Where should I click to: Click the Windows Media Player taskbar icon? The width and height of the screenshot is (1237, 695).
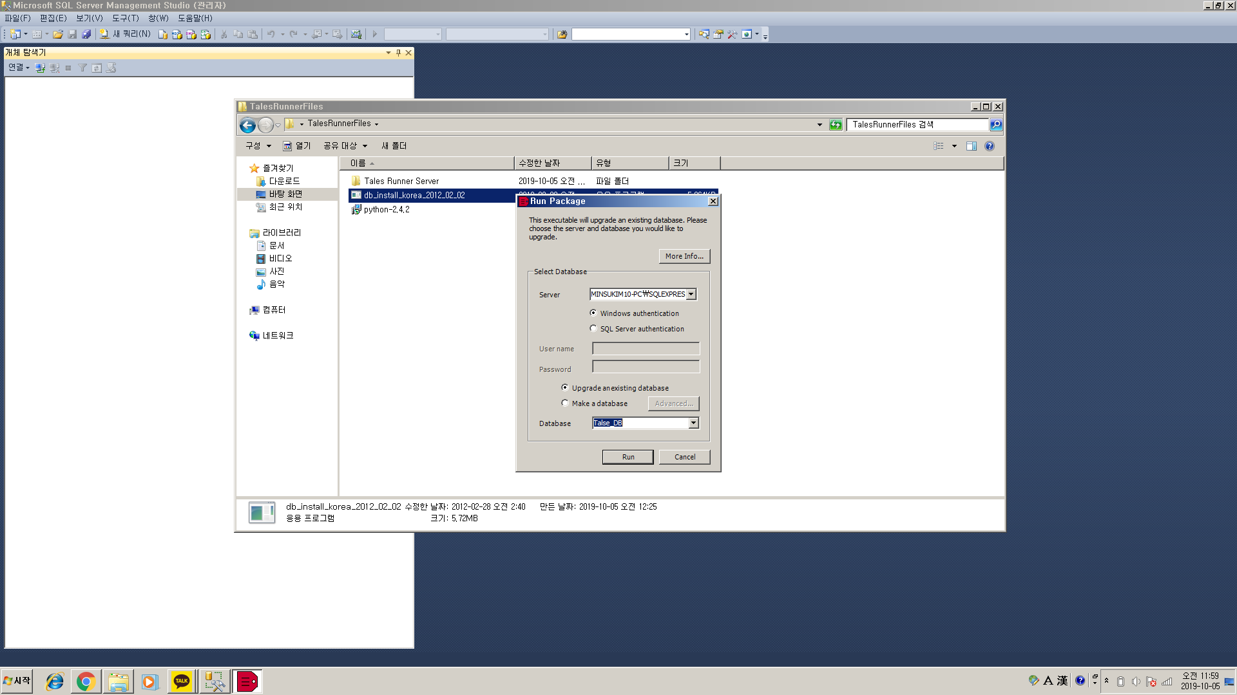[x=149, y=681]
